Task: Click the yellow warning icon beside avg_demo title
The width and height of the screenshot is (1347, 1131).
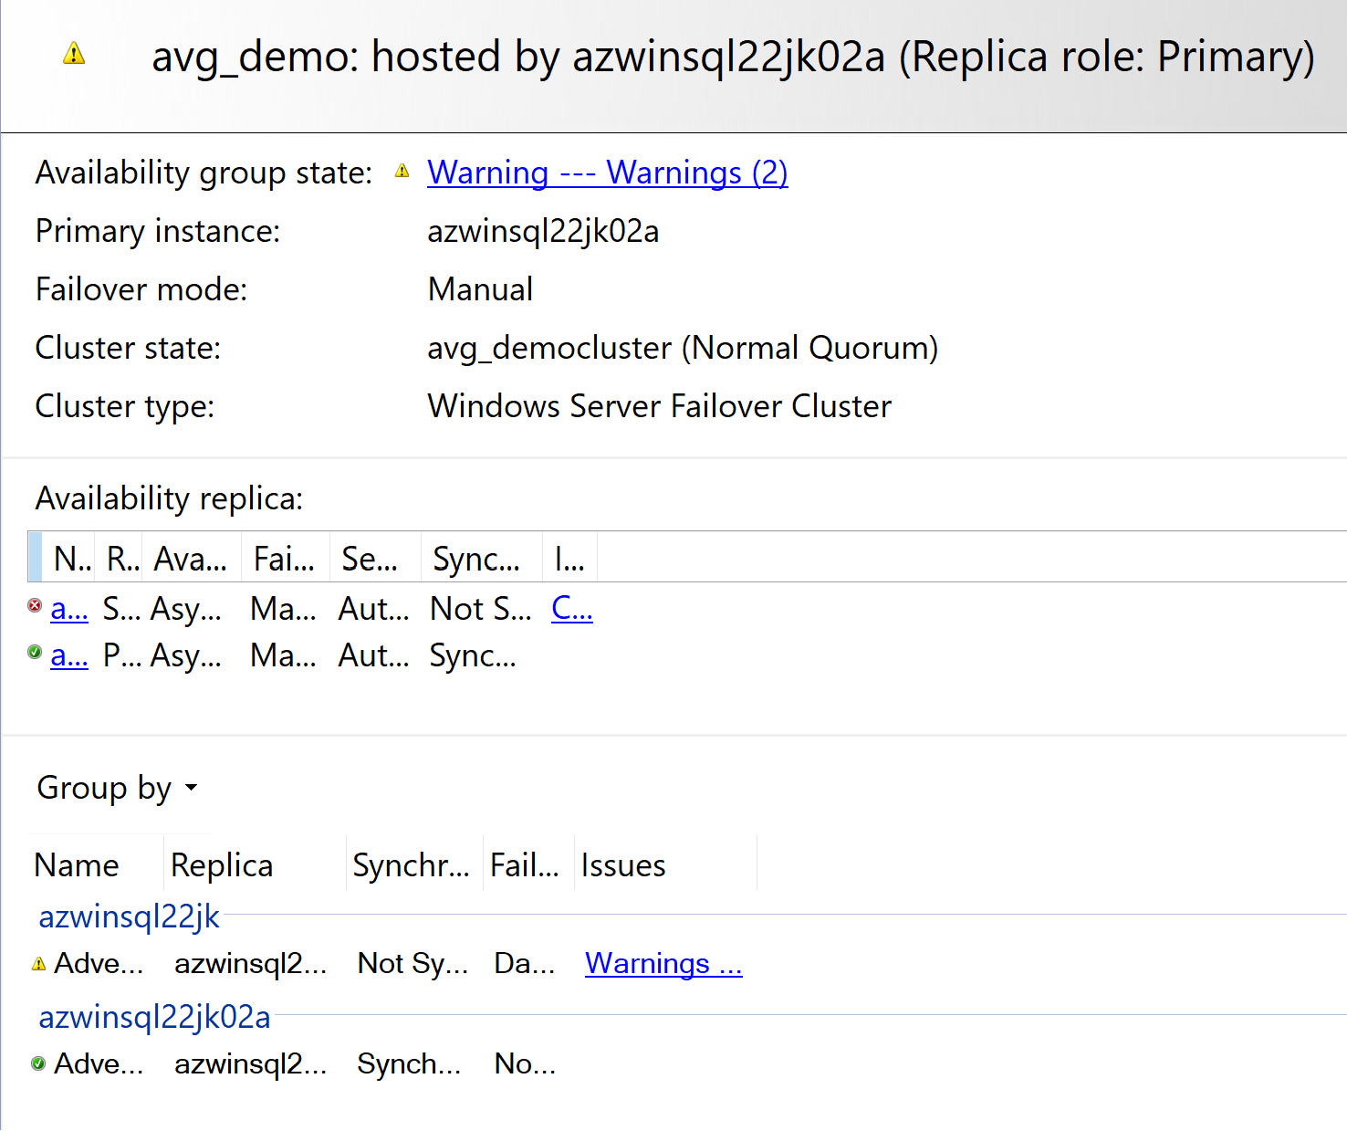Action: coord(74,53)
